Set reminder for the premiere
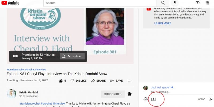The image size is (214, 107). tap(72, 56)
